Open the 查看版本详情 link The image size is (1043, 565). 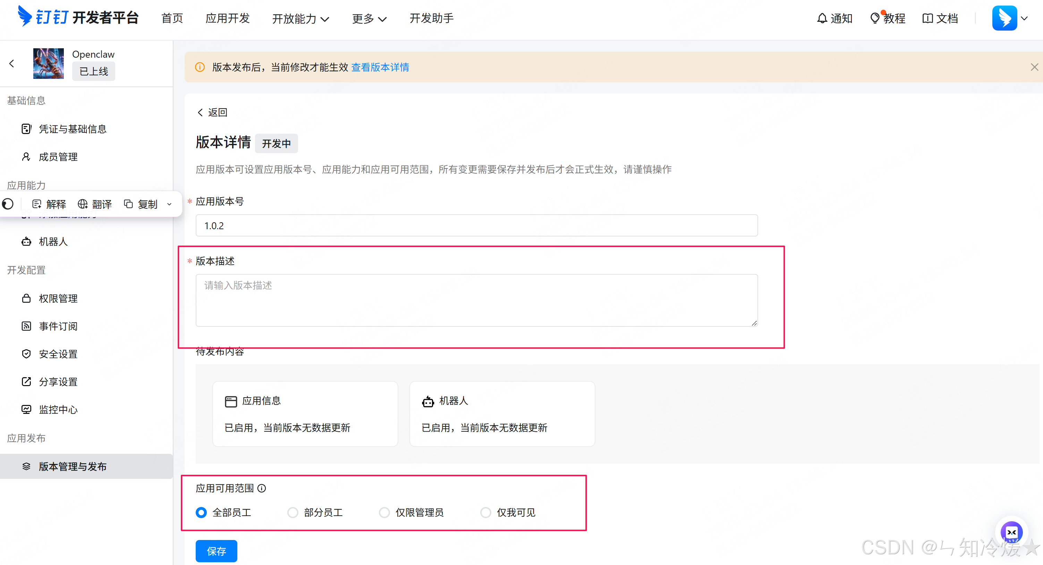380,67
